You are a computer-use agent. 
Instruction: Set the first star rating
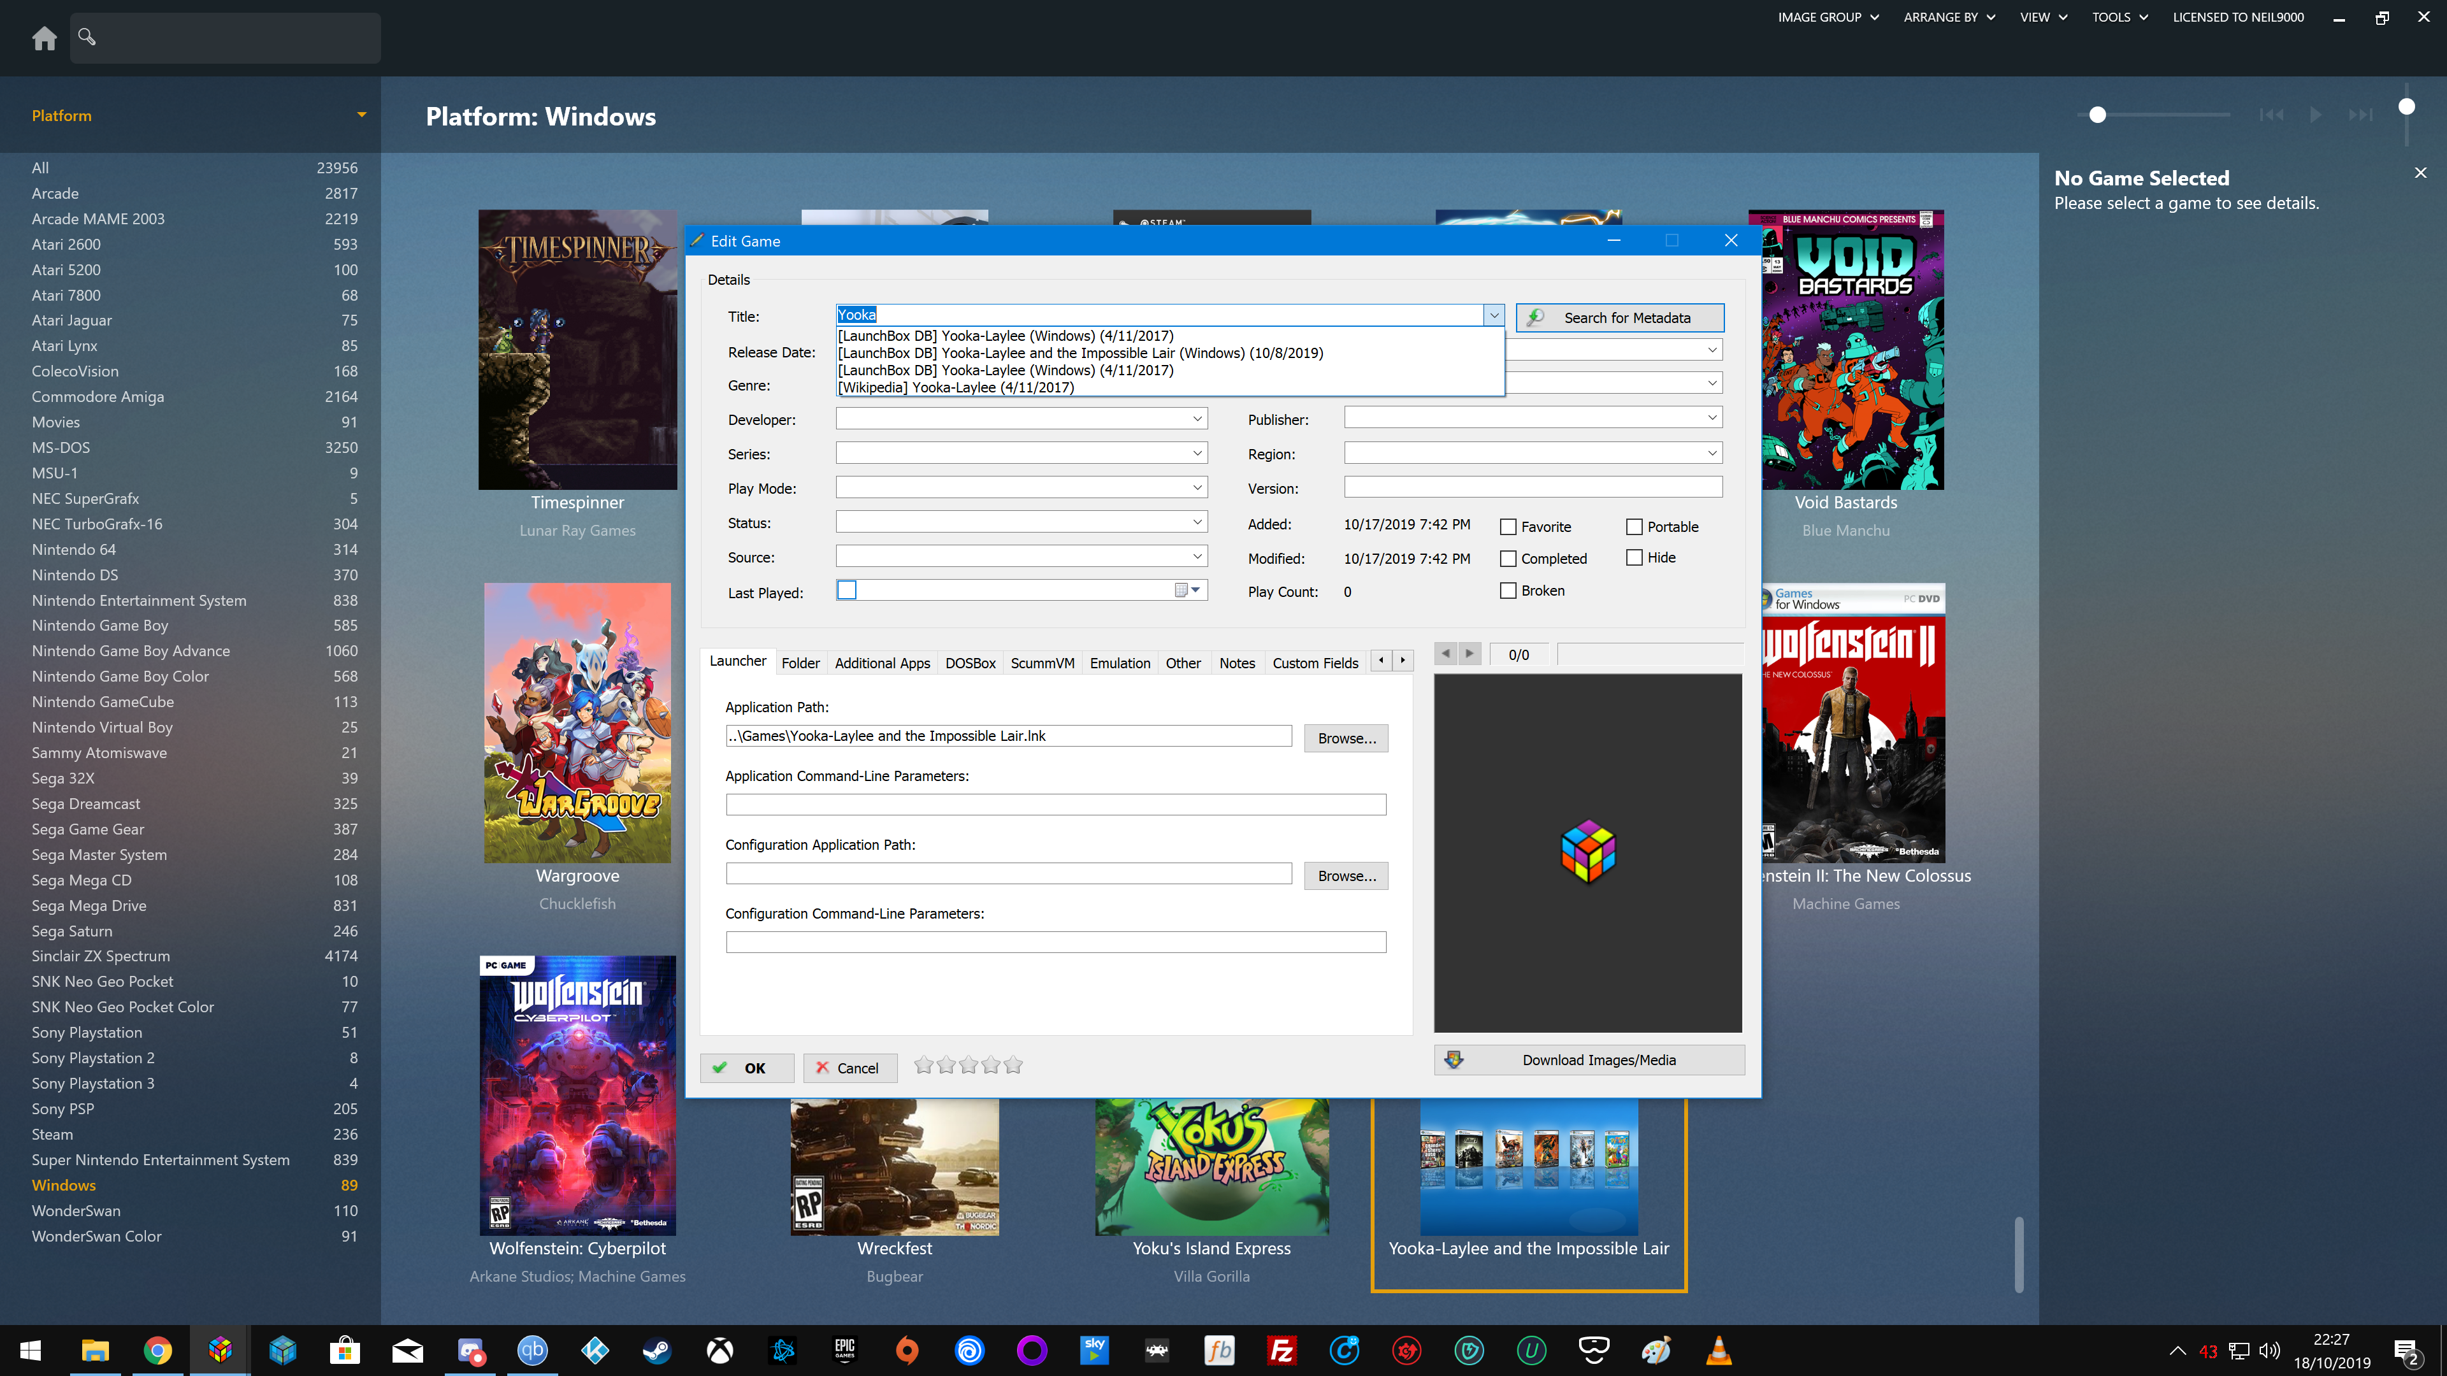923,1064
